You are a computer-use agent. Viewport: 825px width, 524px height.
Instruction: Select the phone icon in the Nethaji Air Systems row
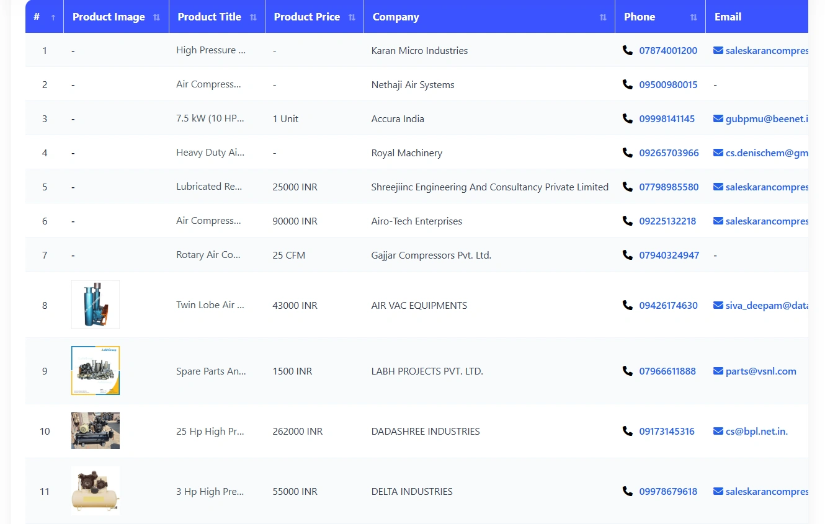tap(627, 84)
